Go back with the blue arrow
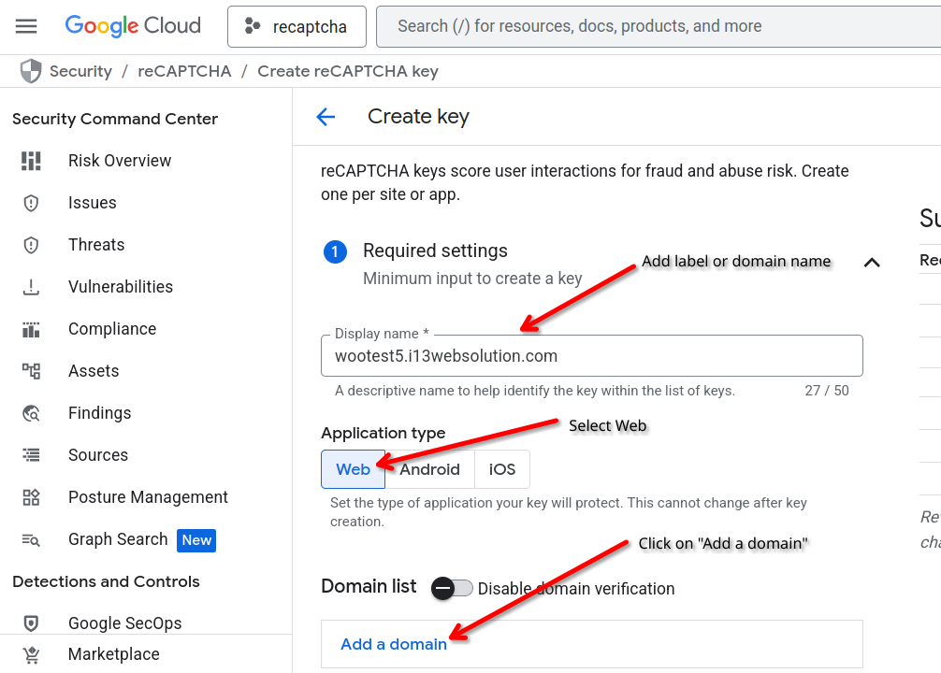The height and width of the screenshot is (673, 941). pos(326,116)
